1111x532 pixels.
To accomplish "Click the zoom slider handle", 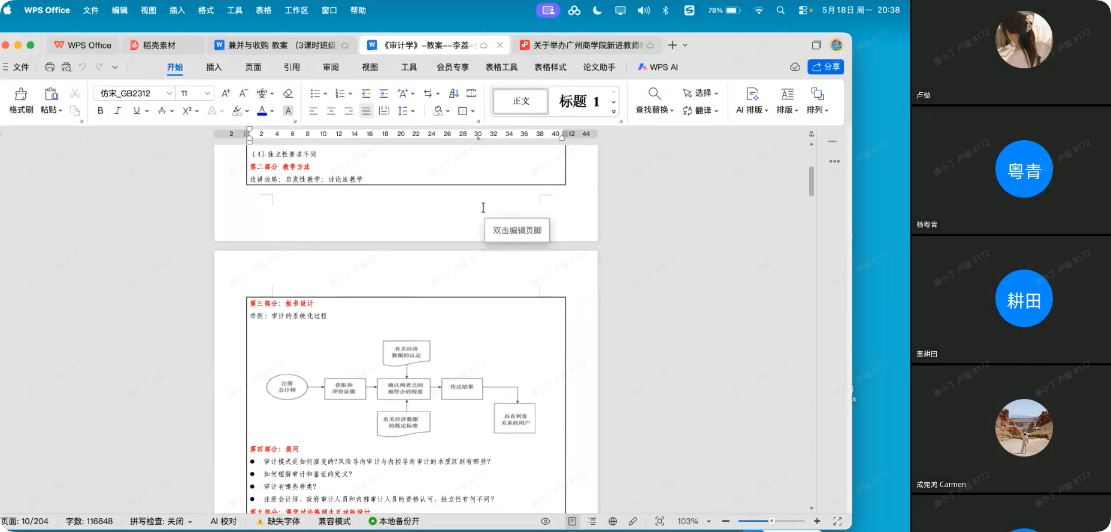I will [771, 521].
